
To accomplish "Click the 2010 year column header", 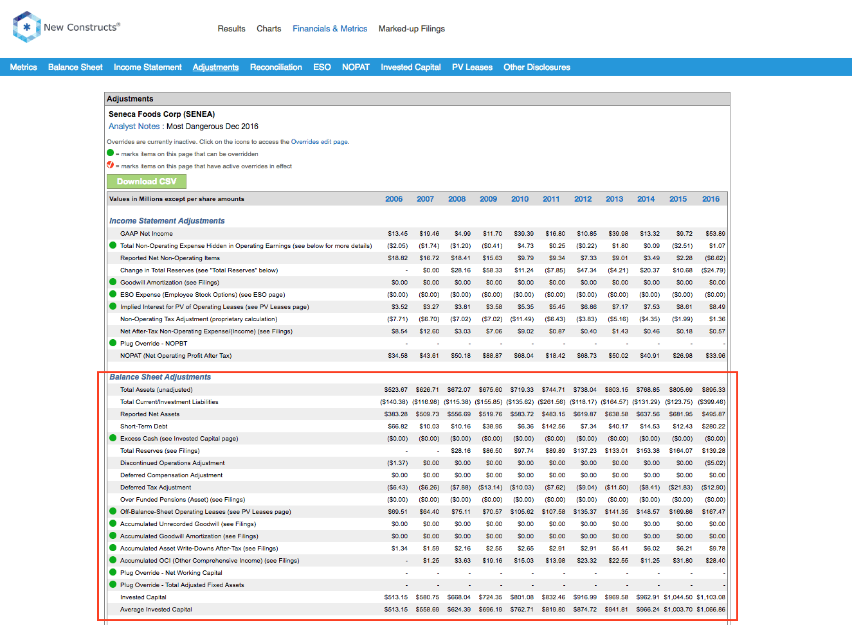I will (x=520, y=199).
